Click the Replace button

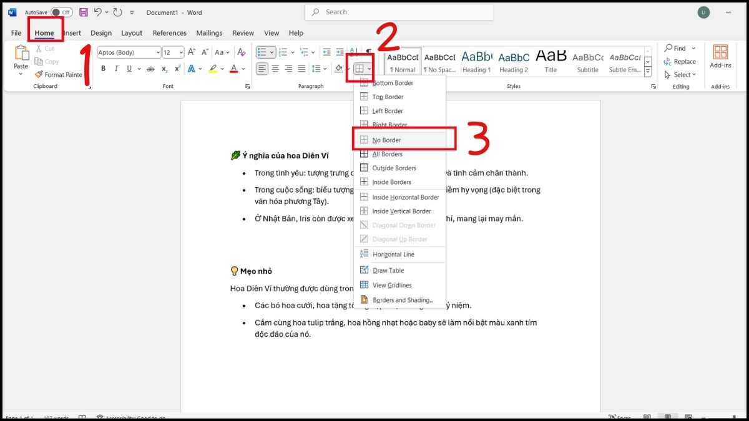pos(680,62)
